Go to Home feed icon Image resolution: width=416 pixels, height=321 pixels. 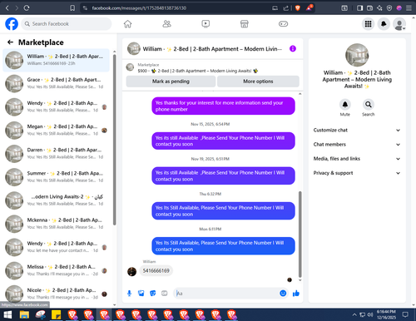[x=127, y=24]
